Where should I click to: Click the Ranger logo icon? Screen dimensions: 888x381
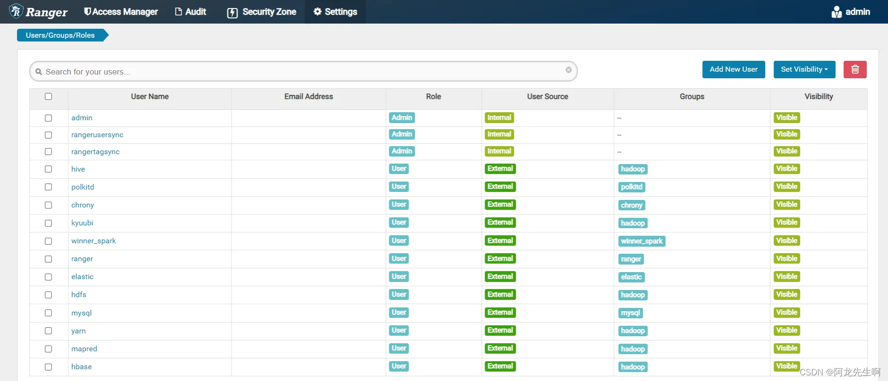(16, 11)
